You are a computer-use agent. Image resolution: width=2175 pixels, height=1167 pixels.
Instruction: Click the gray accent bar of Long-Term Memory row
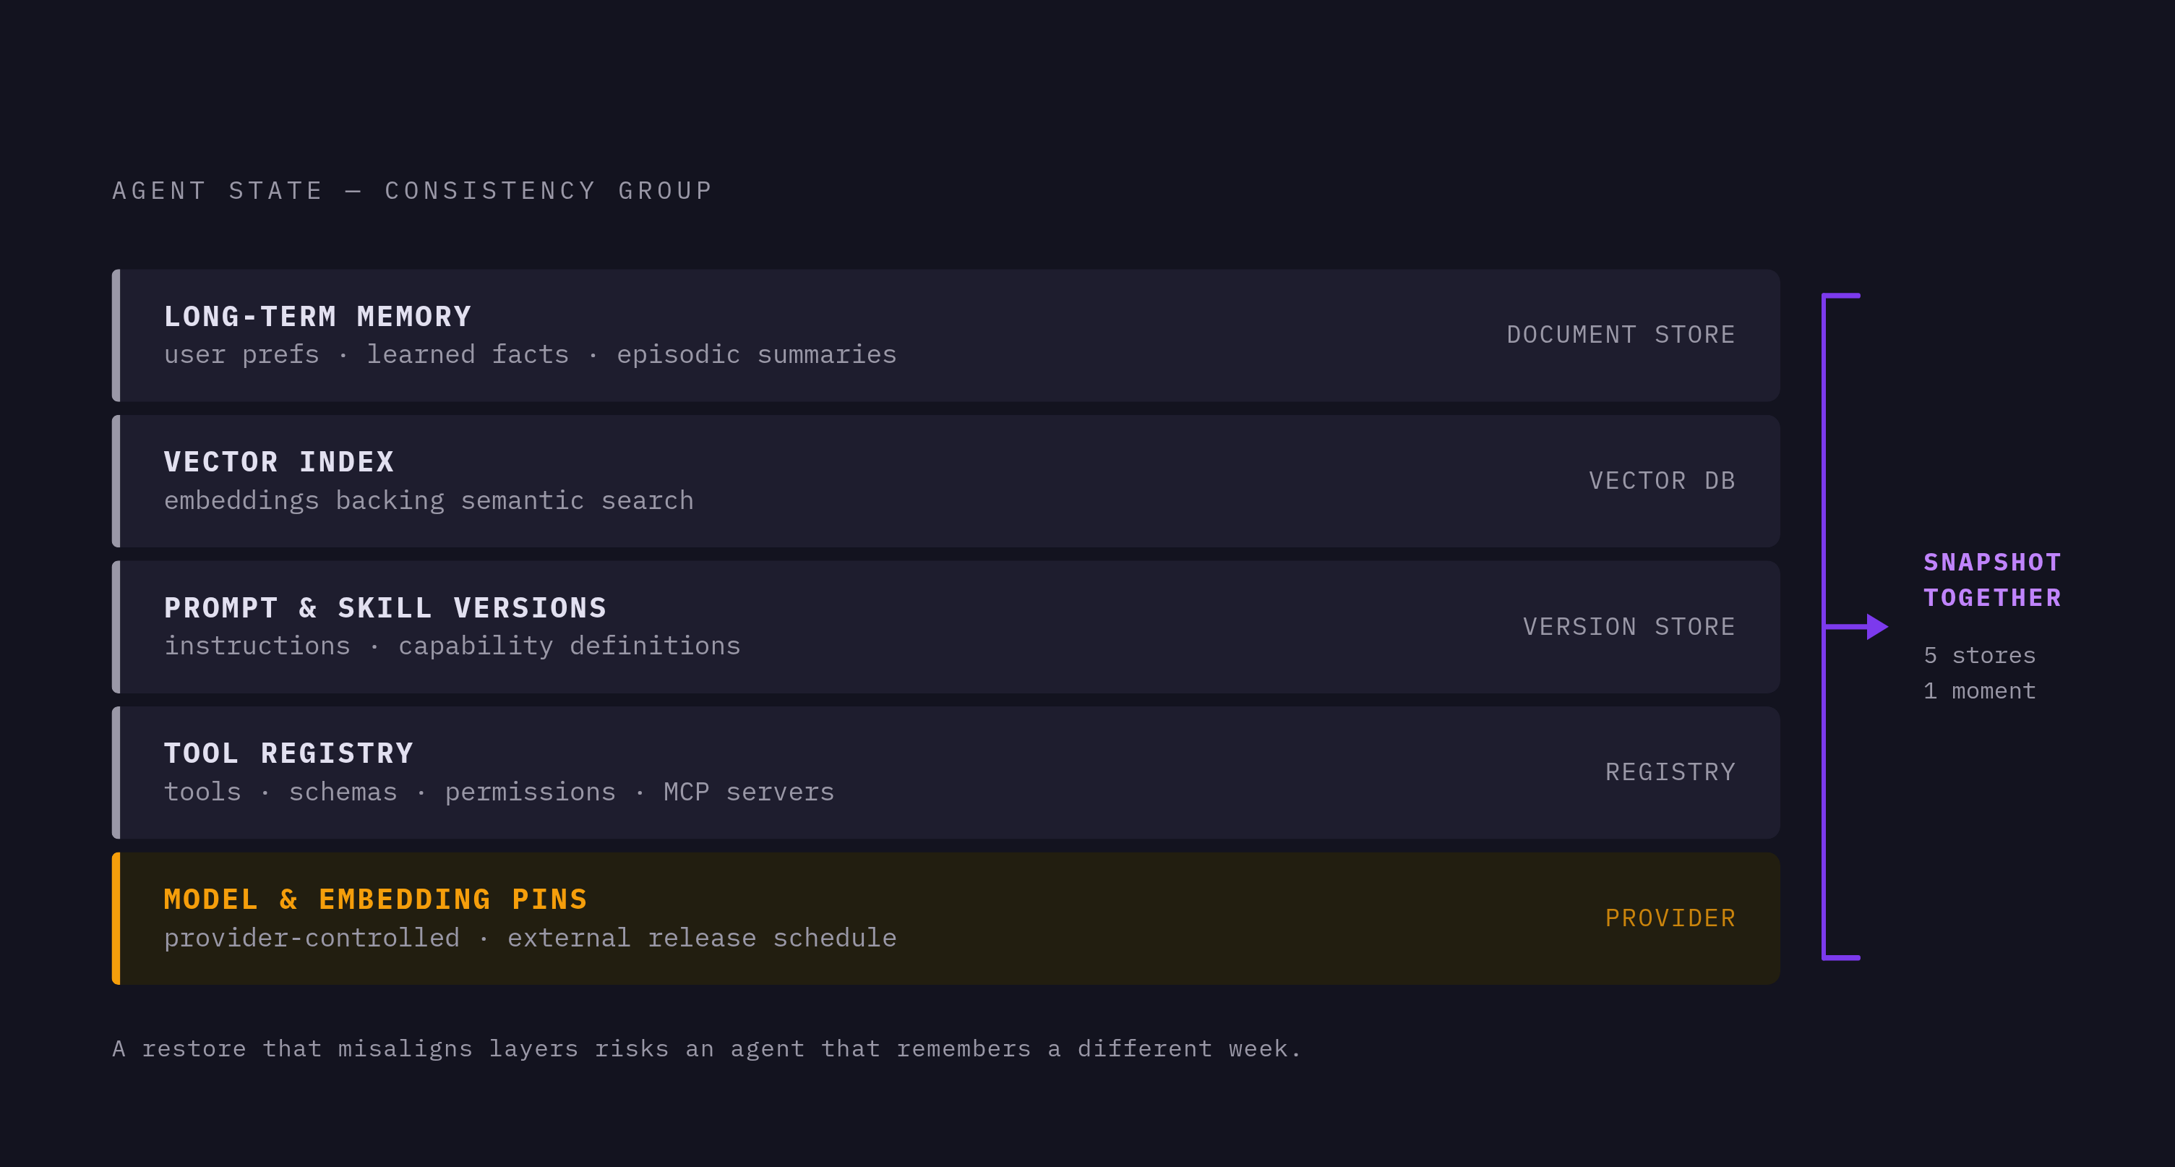click(x=116, y=335)
